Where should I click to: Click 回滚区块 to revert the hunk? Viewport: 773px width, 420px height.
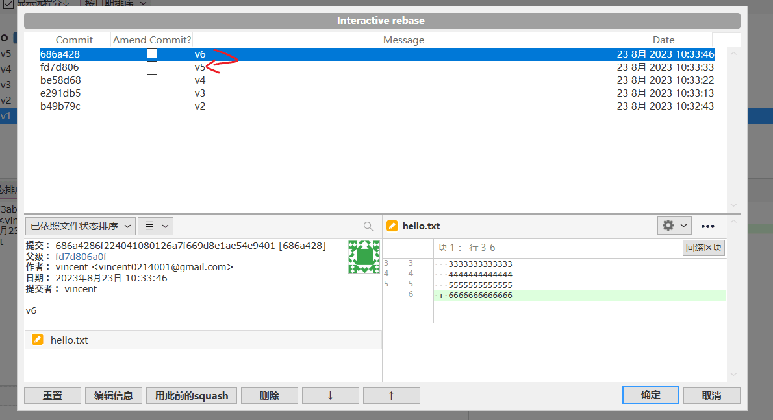coord(704,248)
